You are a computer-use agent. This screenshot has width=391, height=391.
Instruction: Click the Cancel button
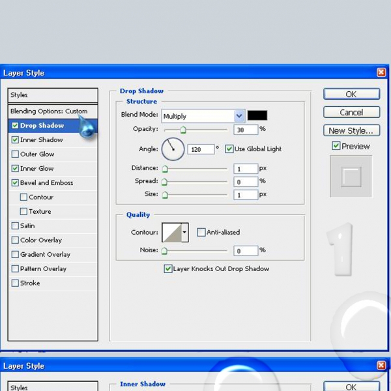click(351, 113)
